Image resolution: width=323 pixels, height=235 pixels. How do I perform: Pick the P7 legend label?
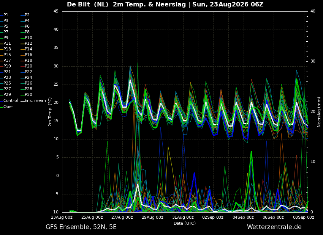click(6, 32)
